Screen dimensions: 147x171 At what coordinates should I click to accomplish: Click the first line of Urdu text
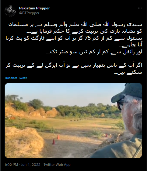[75, 25]
